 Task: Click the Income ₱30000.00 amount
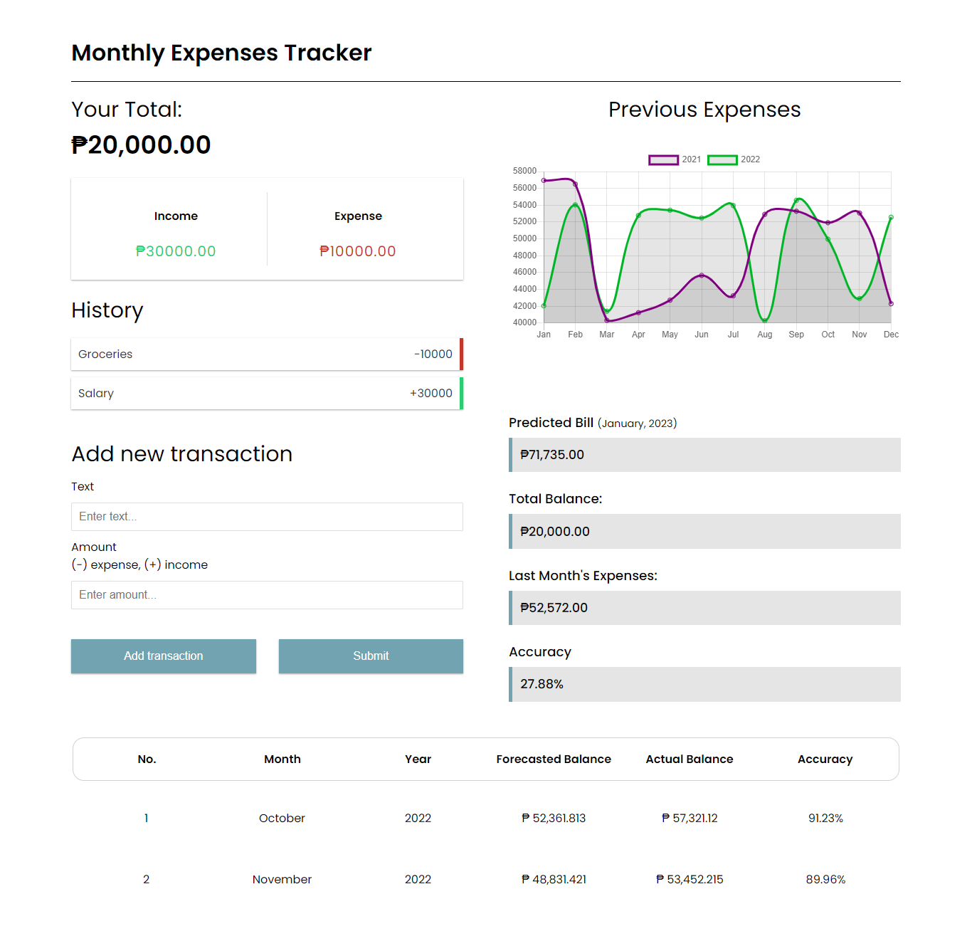176,251
